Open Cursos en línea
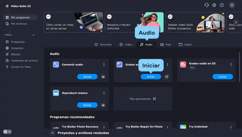 click(18, 67)
